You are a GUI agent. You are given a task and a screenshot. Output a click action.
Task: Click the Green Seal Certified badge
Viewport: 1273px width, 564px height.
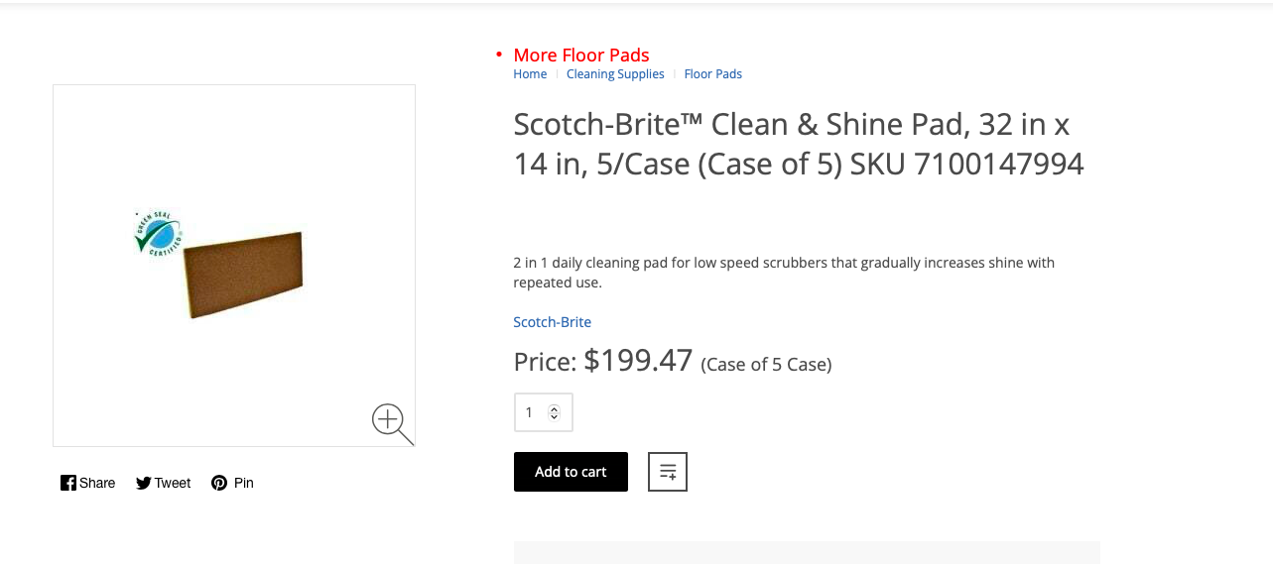[158, 233]
